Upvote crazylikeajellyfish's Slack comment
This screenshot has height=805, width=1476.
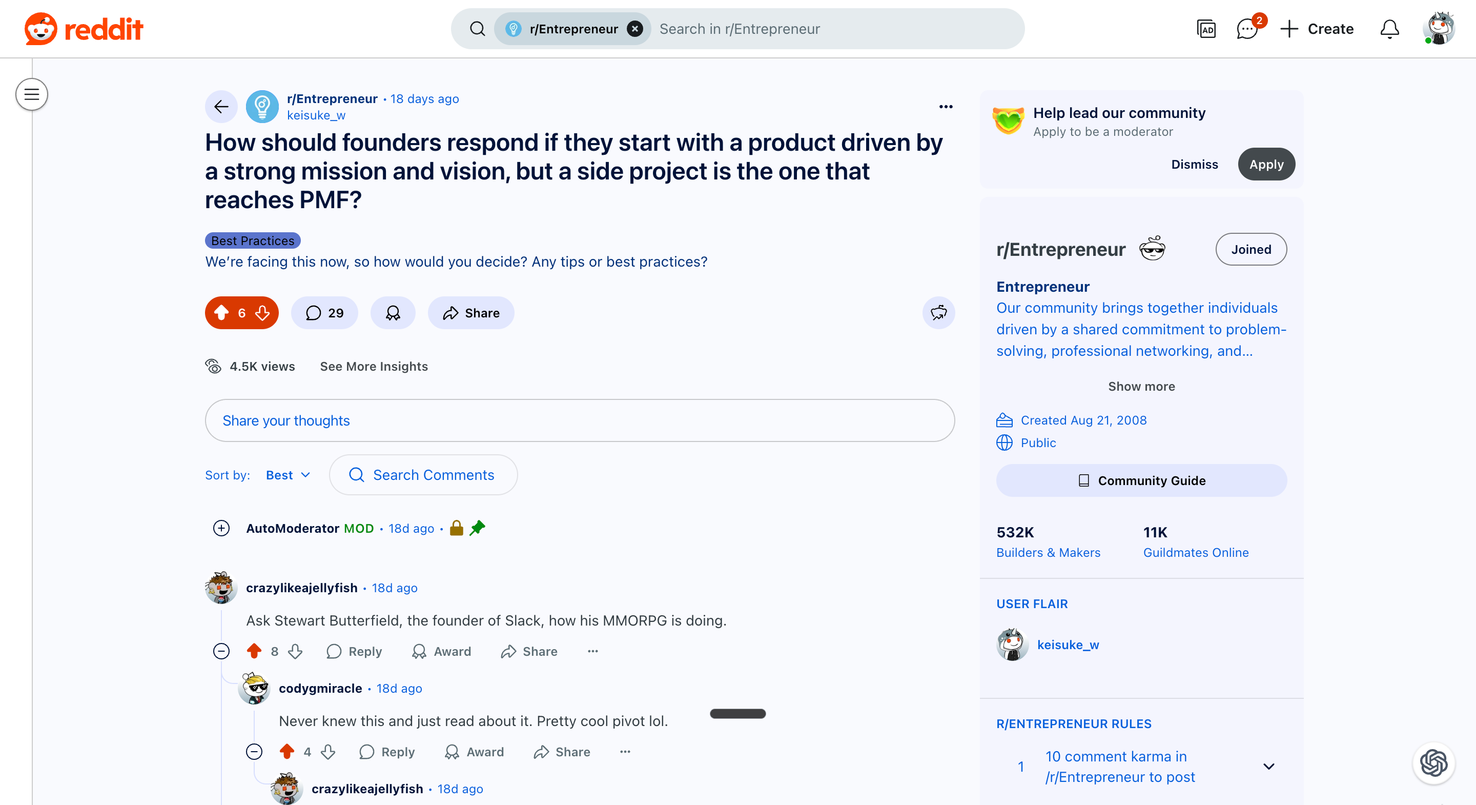pyautogui.click(x=254, y=651)
